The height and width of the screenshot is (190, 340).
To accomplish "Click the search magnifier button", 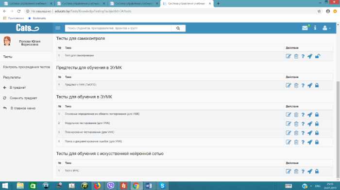I will tap(178, 28).
